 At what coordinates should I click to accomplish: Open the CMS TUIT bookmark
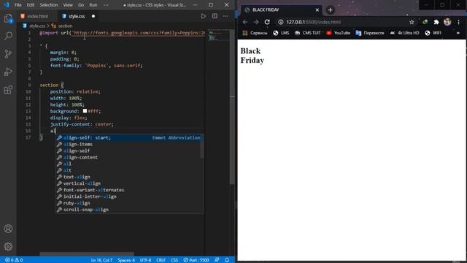pyautogui.click(x=308, y=33)
